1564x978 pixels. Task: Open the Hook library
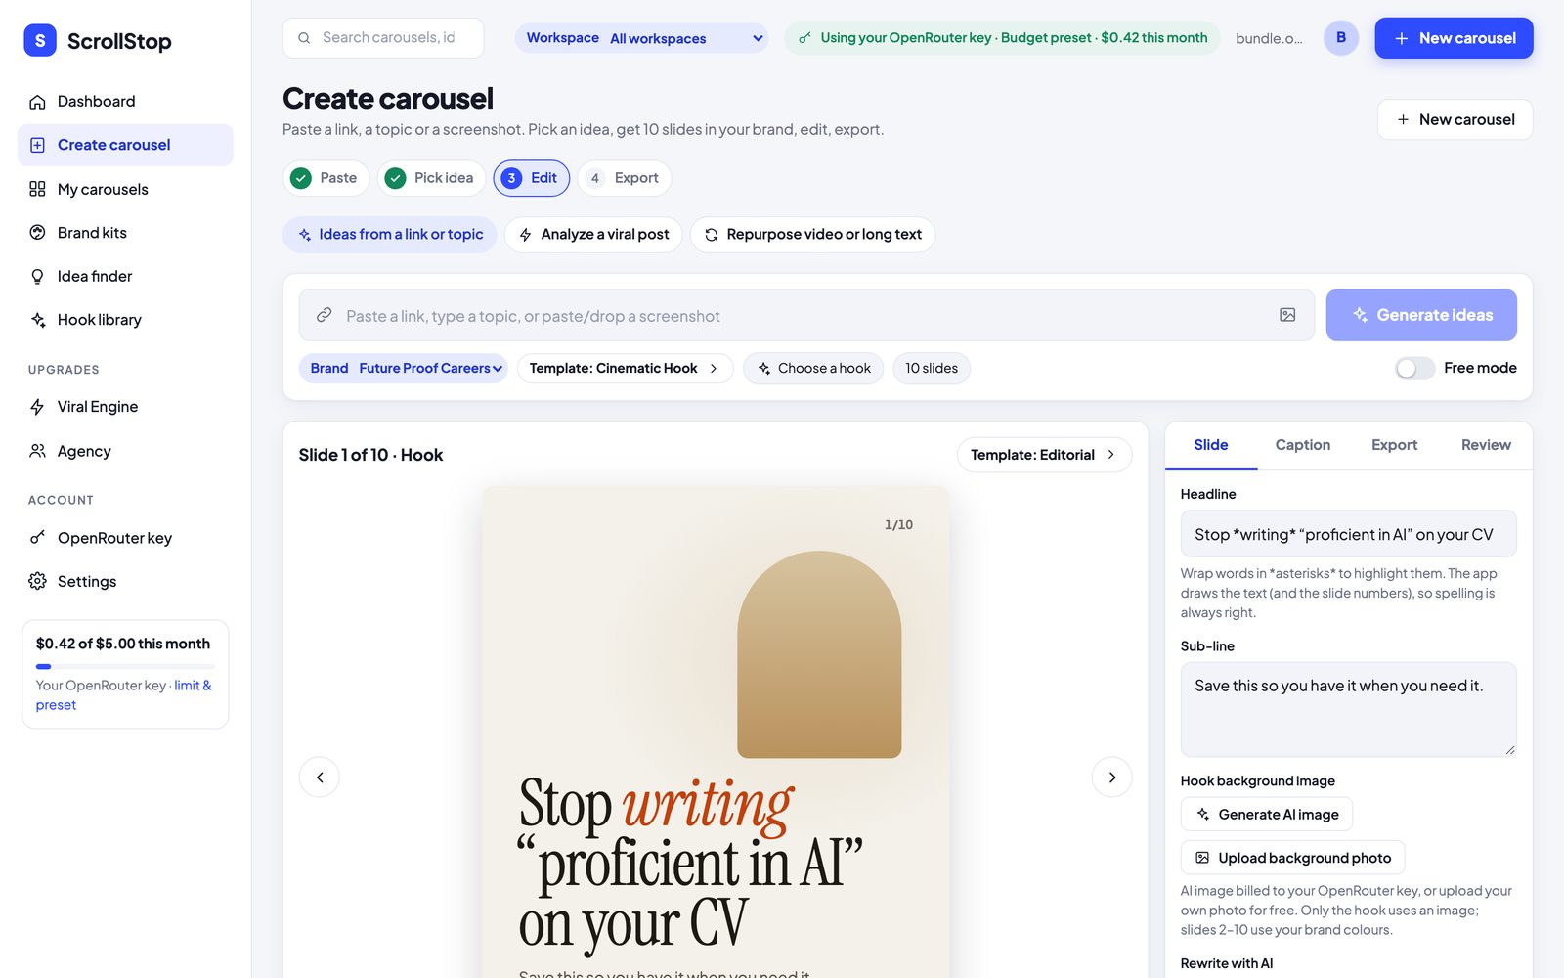(x=125, y=320)
